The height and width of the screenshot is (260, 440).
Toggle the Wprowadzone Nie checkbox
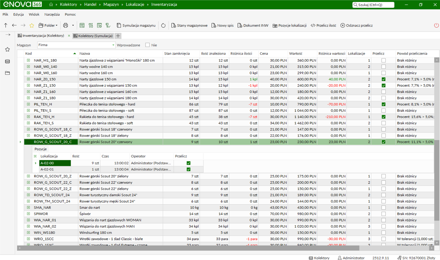[147, 45]
